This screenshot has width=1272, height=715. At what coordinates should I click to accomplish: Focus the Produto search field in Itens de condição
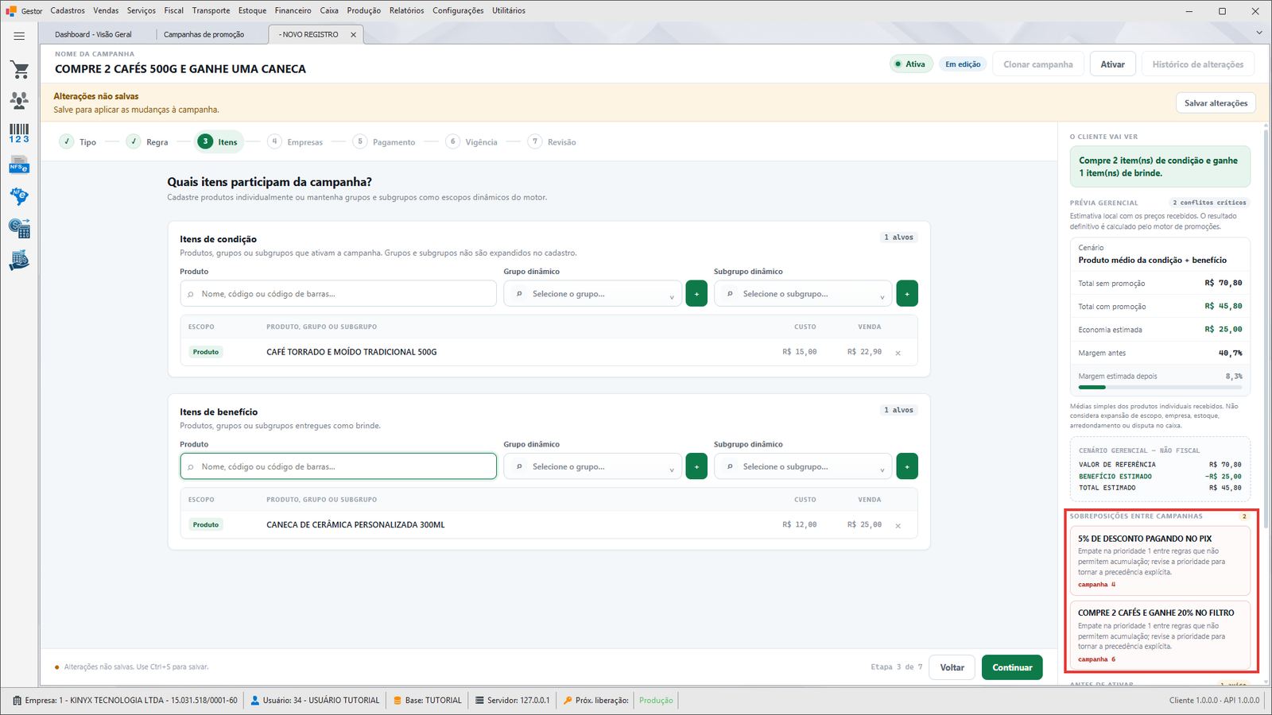pyautogui.click(x=339, y=293)
